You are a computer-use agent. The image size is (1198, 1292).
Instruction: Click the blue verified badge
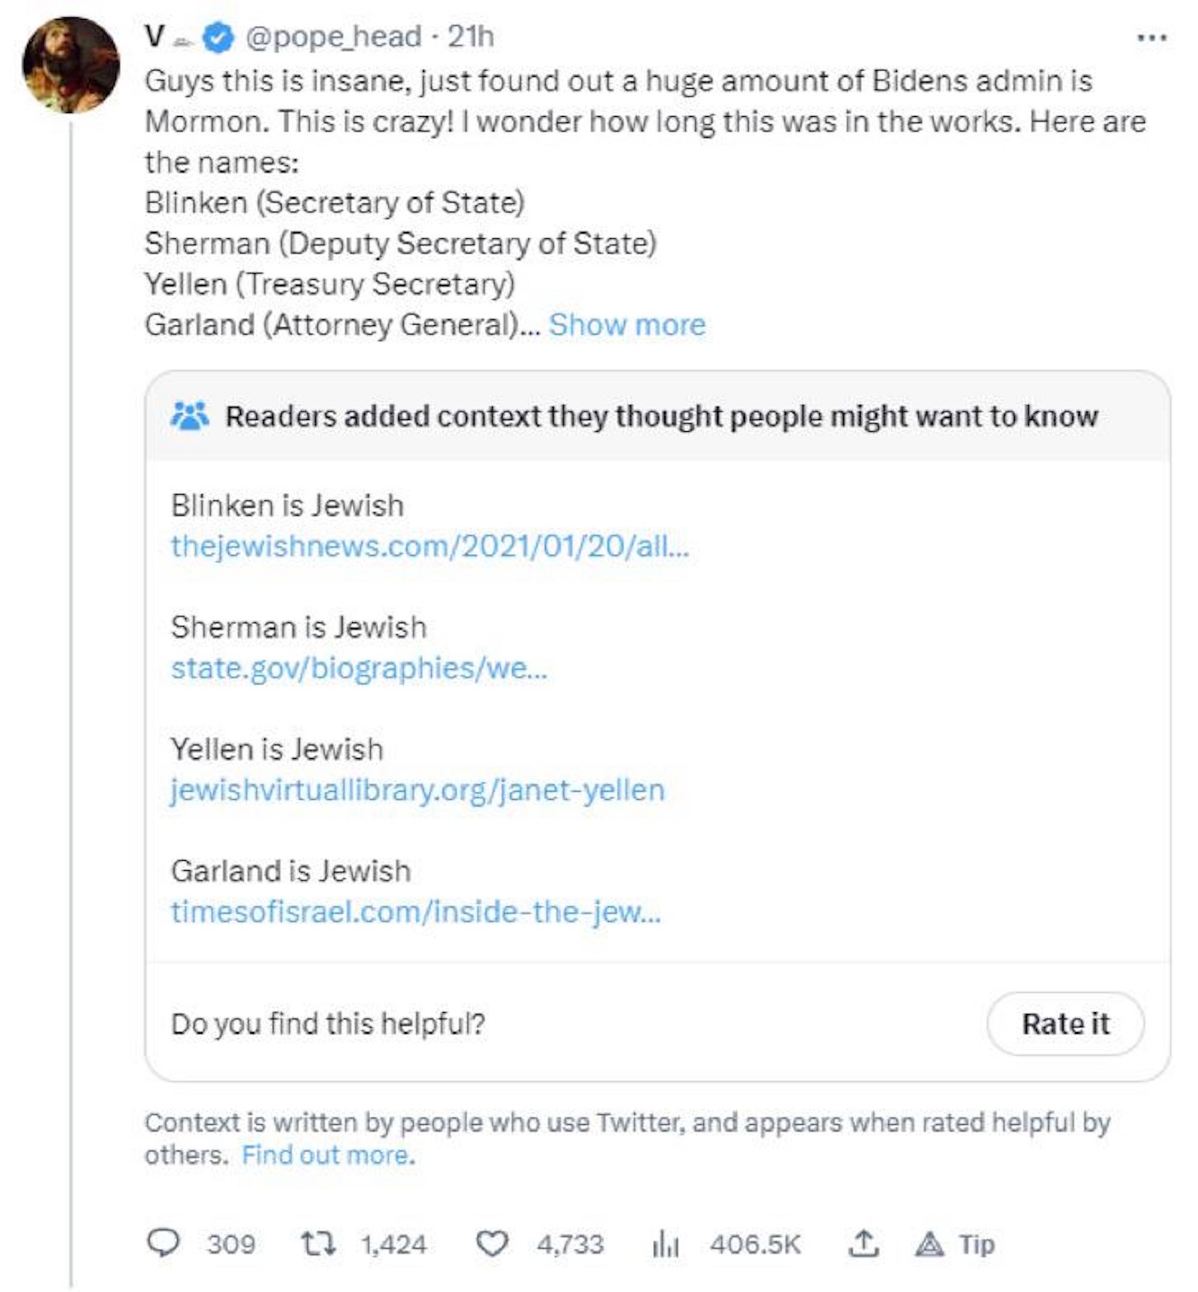pyautogui.click(x=219, y=37)
